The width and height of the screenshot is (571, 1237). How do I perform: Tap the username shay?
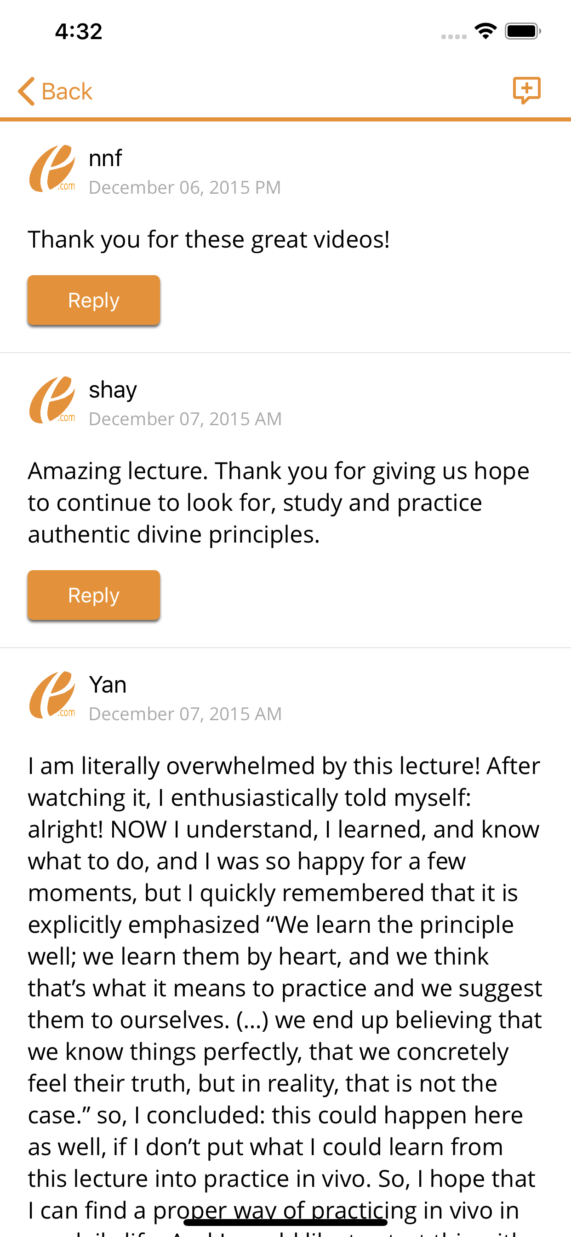[x=113, y=389]
